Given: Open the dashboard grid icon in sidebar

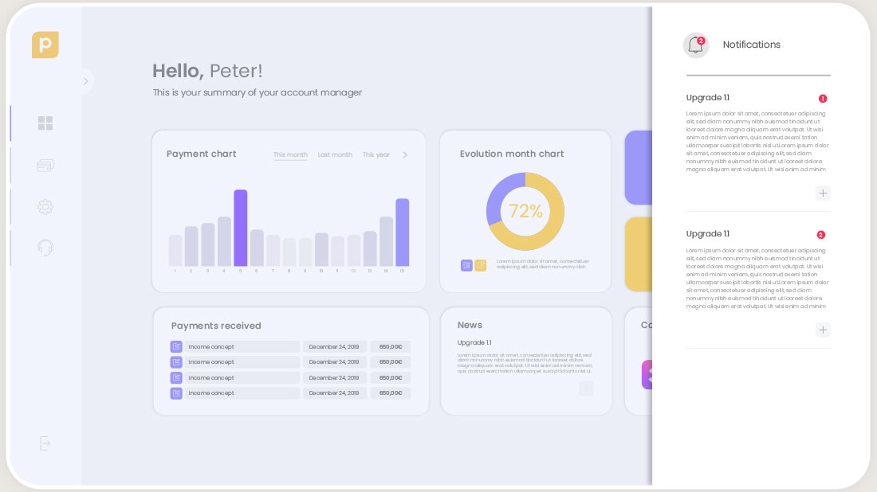Looking at the screenshot, I should click(45, 123).
